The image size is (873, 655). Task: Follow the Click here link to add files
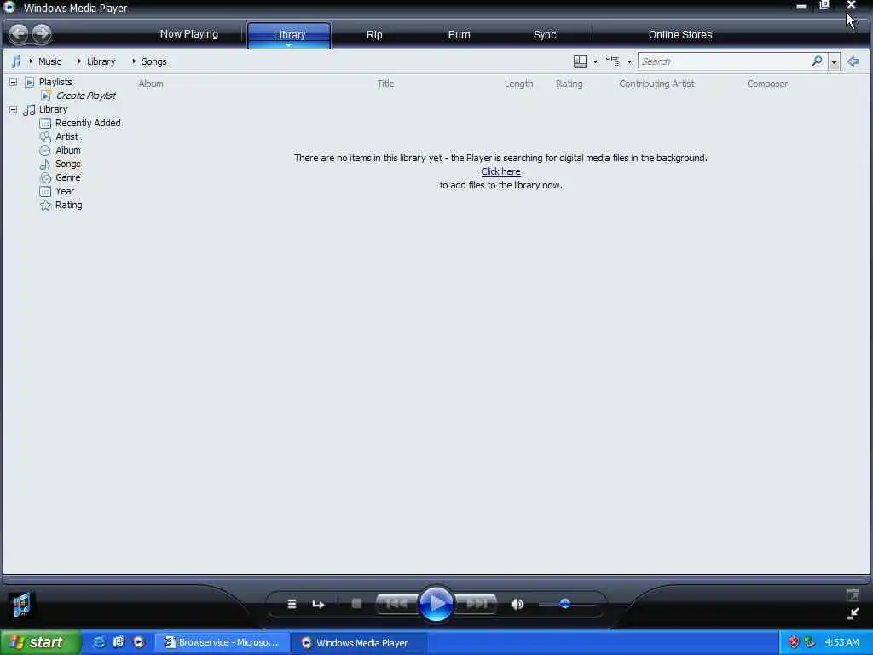500,171
